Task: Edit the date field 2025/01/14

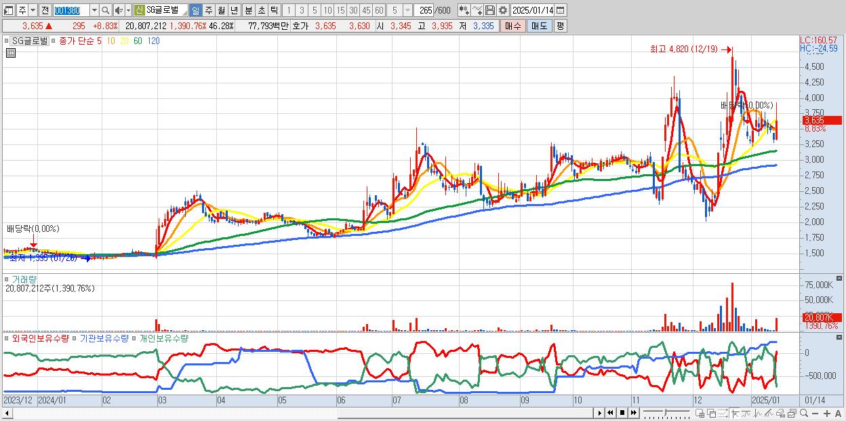Action: (532, 10)
